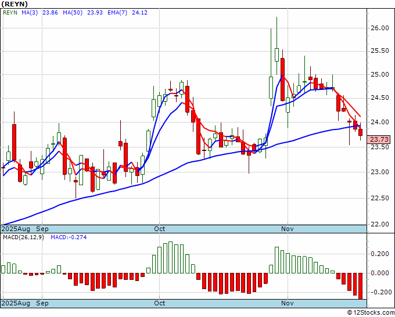The width and height of the screenshot is (395, 317).
Task: Click the Sep label on price chart axis
Action: pos(42,229)
